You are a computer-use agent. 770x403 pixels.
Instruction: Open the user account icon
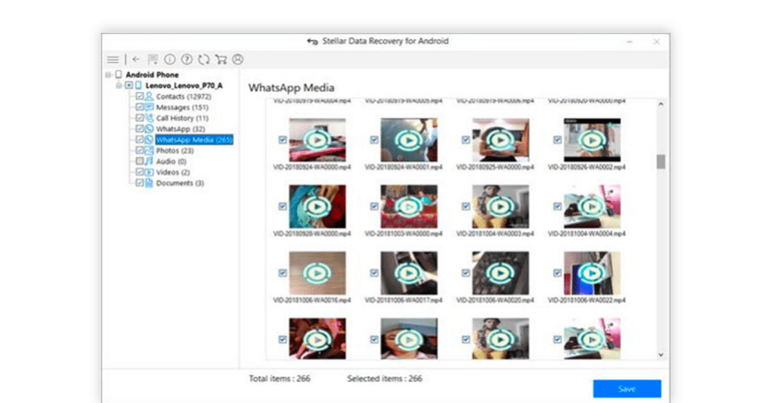pyautogui.click(x=238, y=59)
